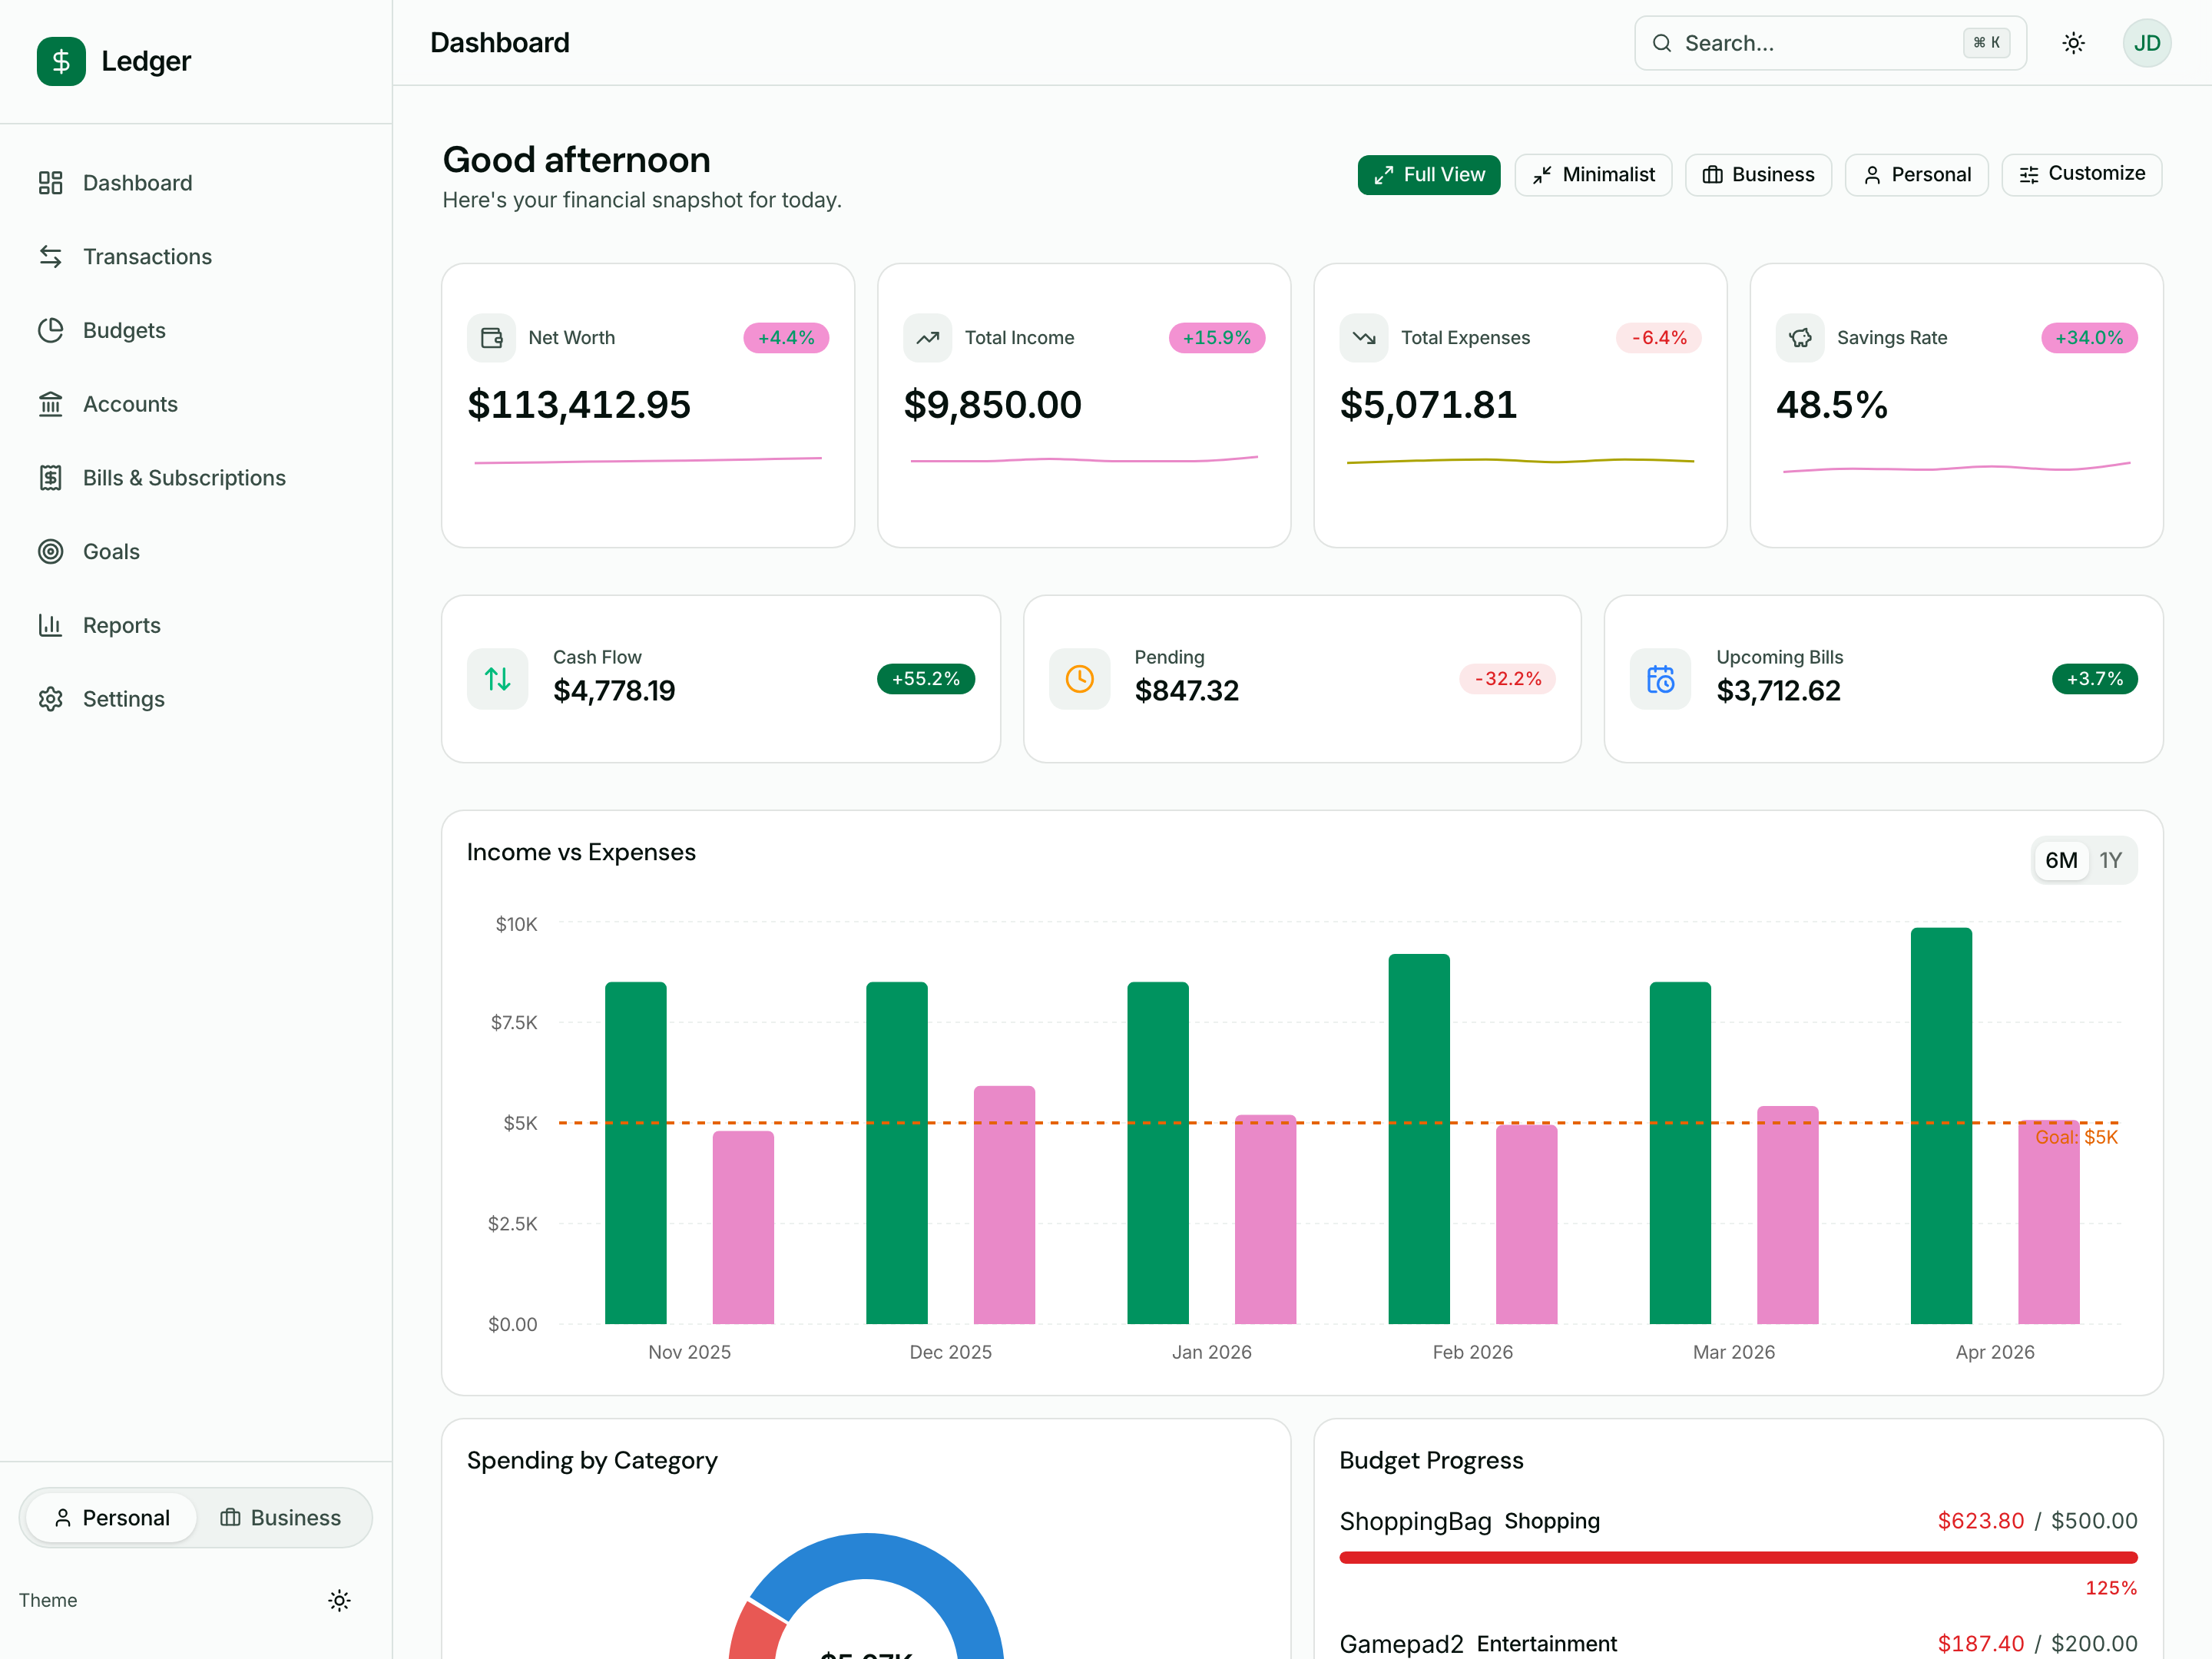Click the Settings gear icon
The image size is (2212, 1659).
tap(51, 698)
